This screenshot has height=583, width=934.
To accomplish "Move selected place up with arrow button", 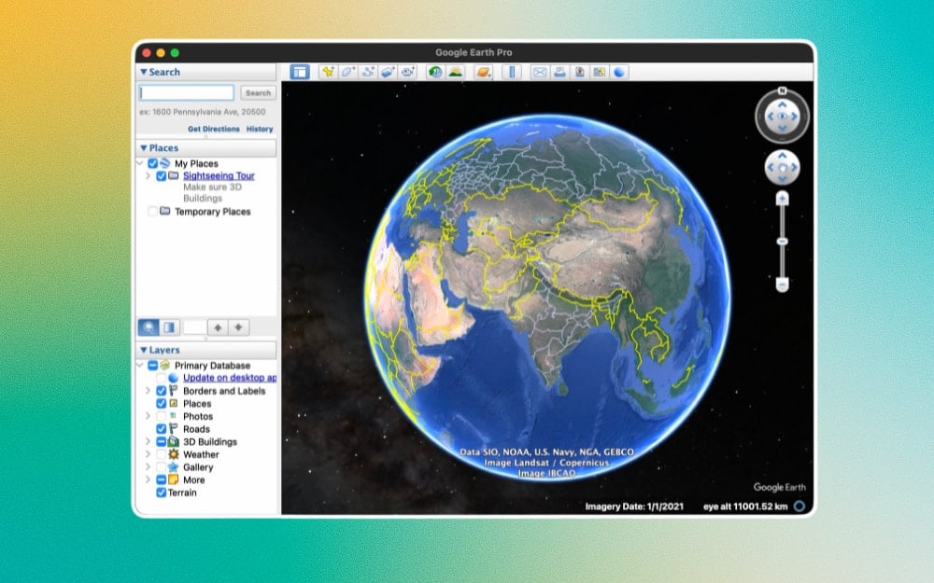I will [218, 327].
